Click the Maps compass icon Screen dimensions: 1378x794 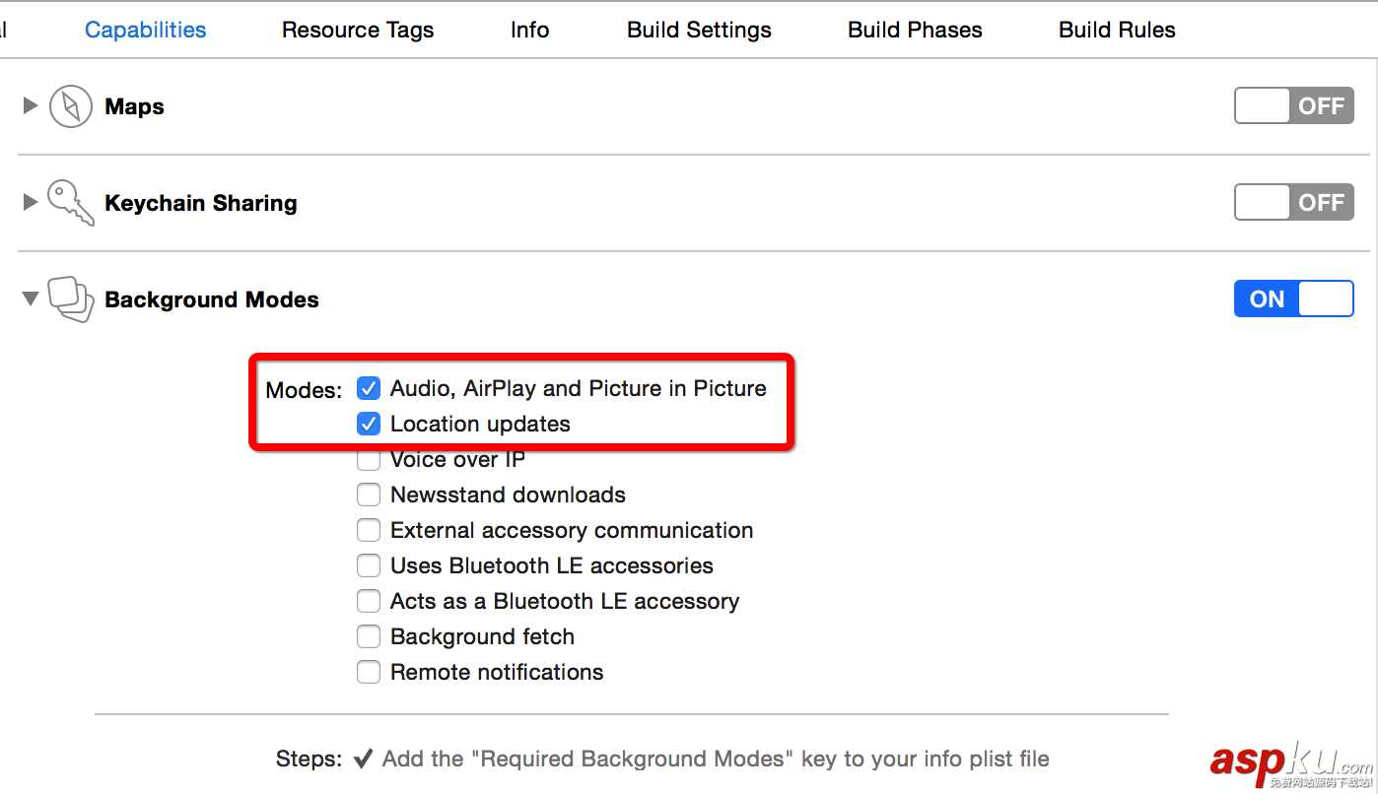point(70,106)
